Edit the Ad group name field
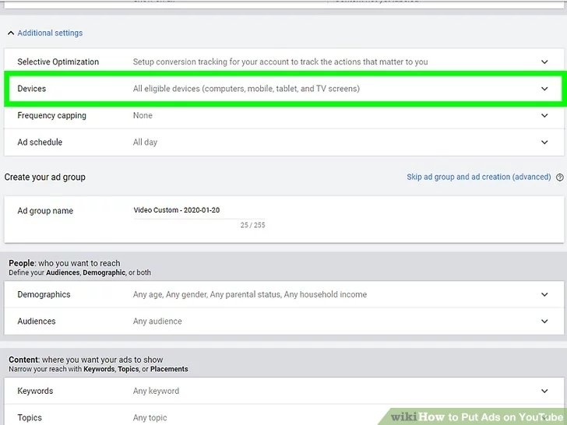 [199, 210]
